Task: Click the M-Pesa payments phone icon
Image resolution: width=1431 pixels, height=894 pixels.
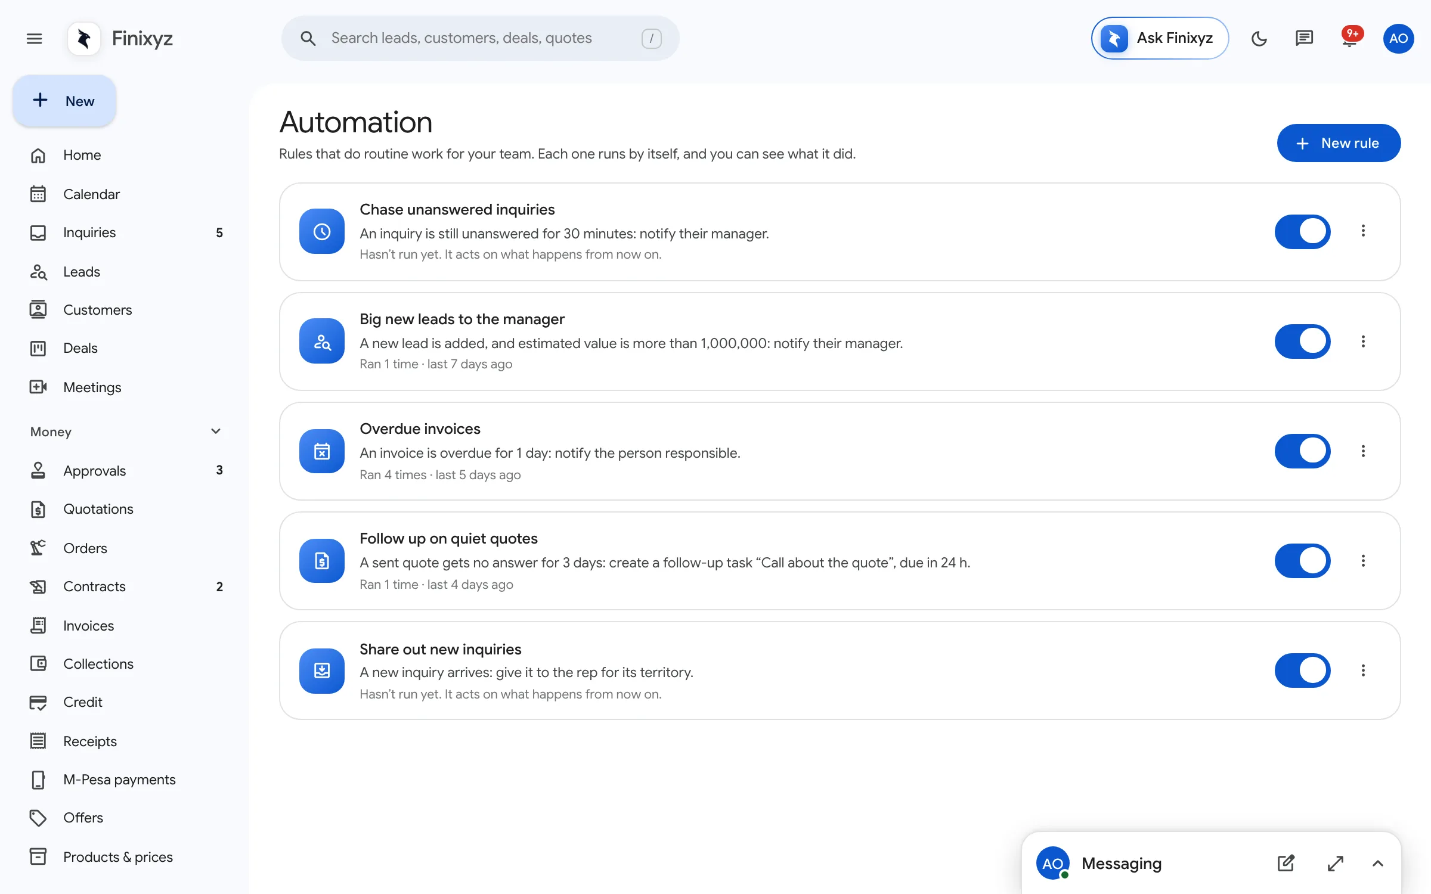Action: click(38, 780)
